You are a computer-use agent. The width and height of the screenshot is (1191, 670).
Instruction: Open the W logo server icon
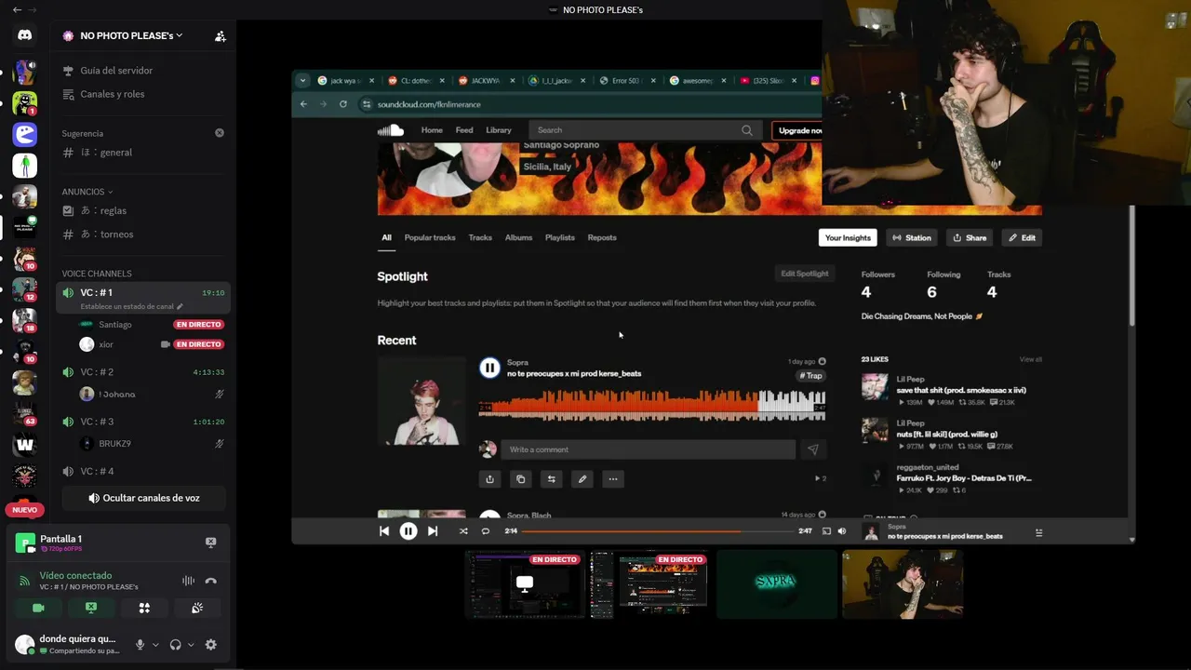24,445
